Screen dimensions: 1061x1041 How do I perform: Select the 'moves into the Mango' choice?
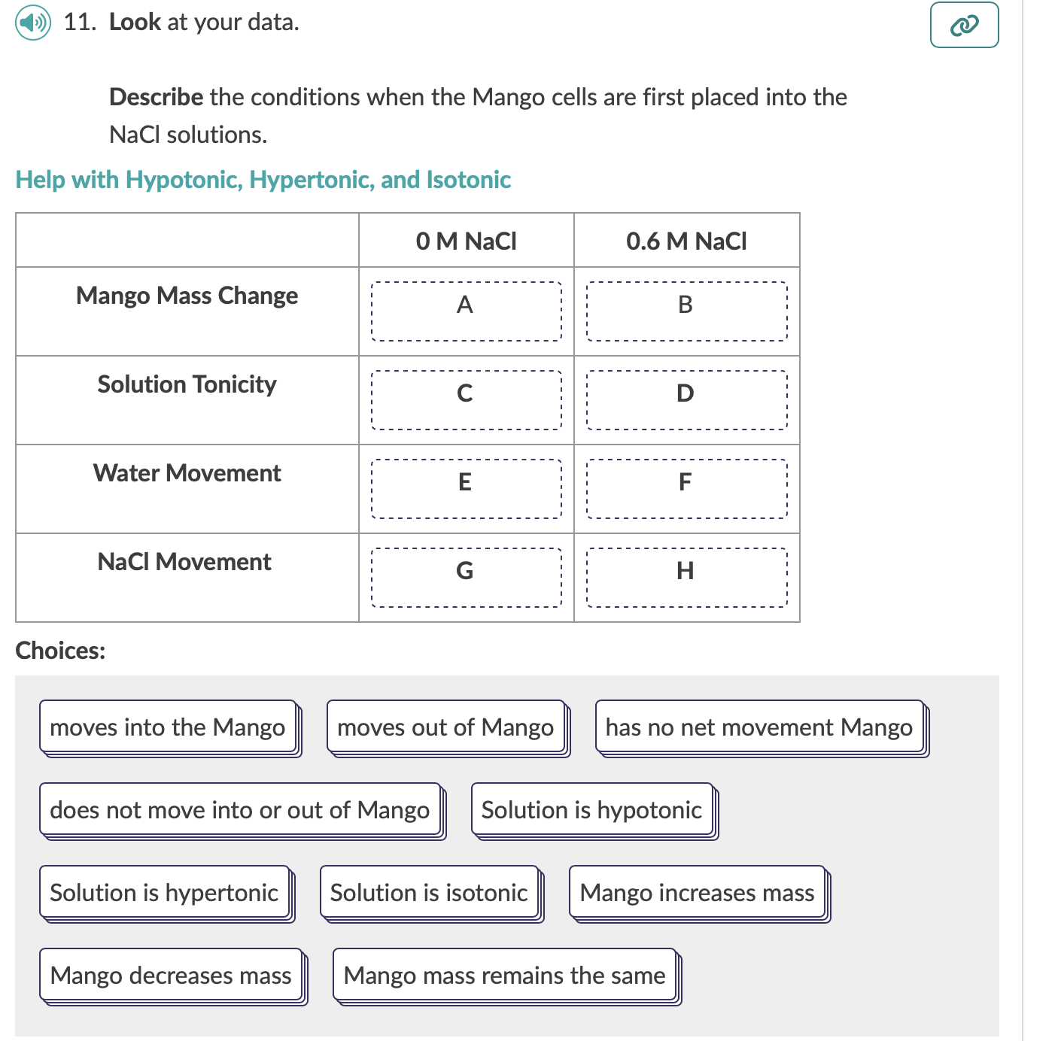point(168,727)
